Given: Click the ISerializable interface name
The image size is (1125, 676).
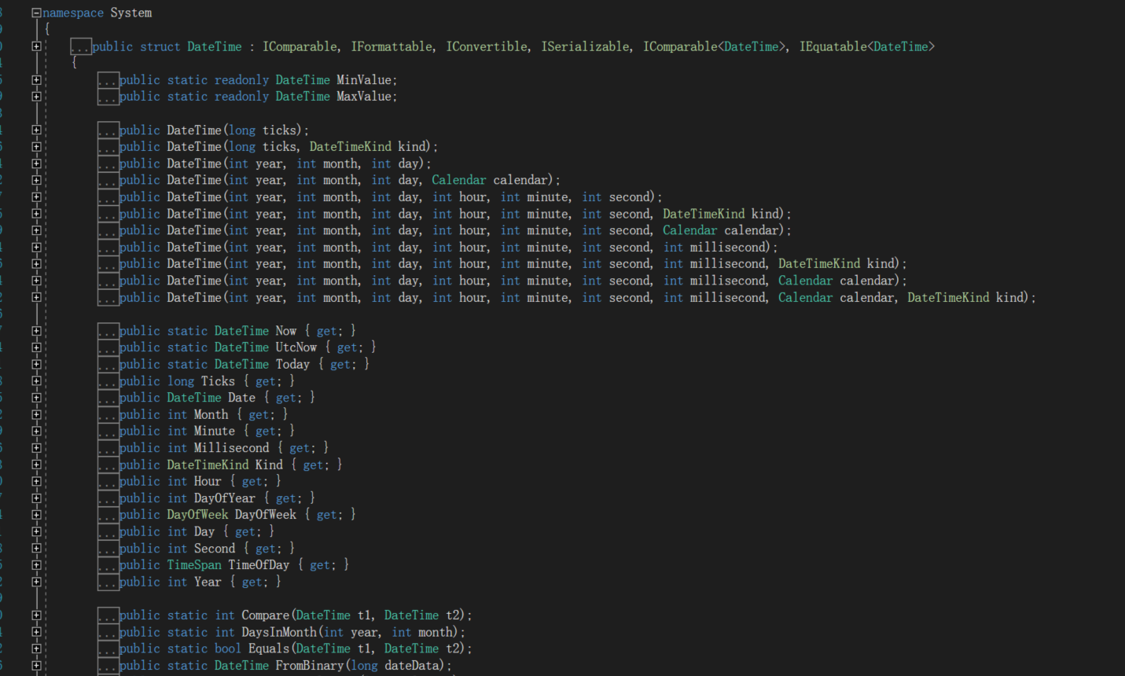Looking at the screenshot, I should click(585, 46).
